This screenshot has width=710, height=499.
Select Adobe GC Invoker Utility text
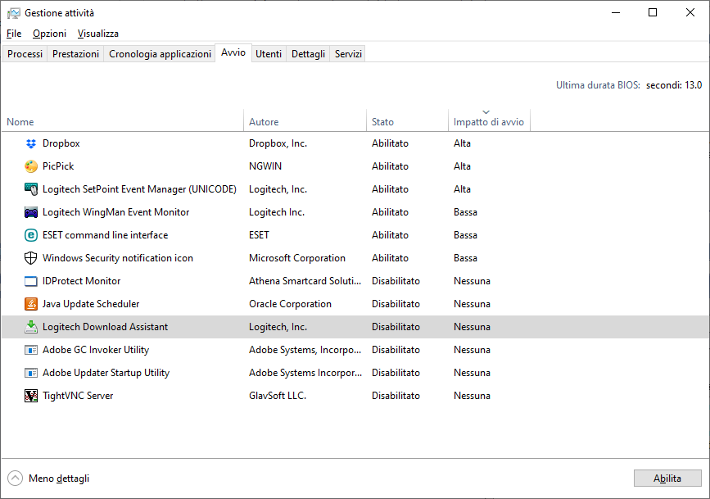tap(96, 350)
